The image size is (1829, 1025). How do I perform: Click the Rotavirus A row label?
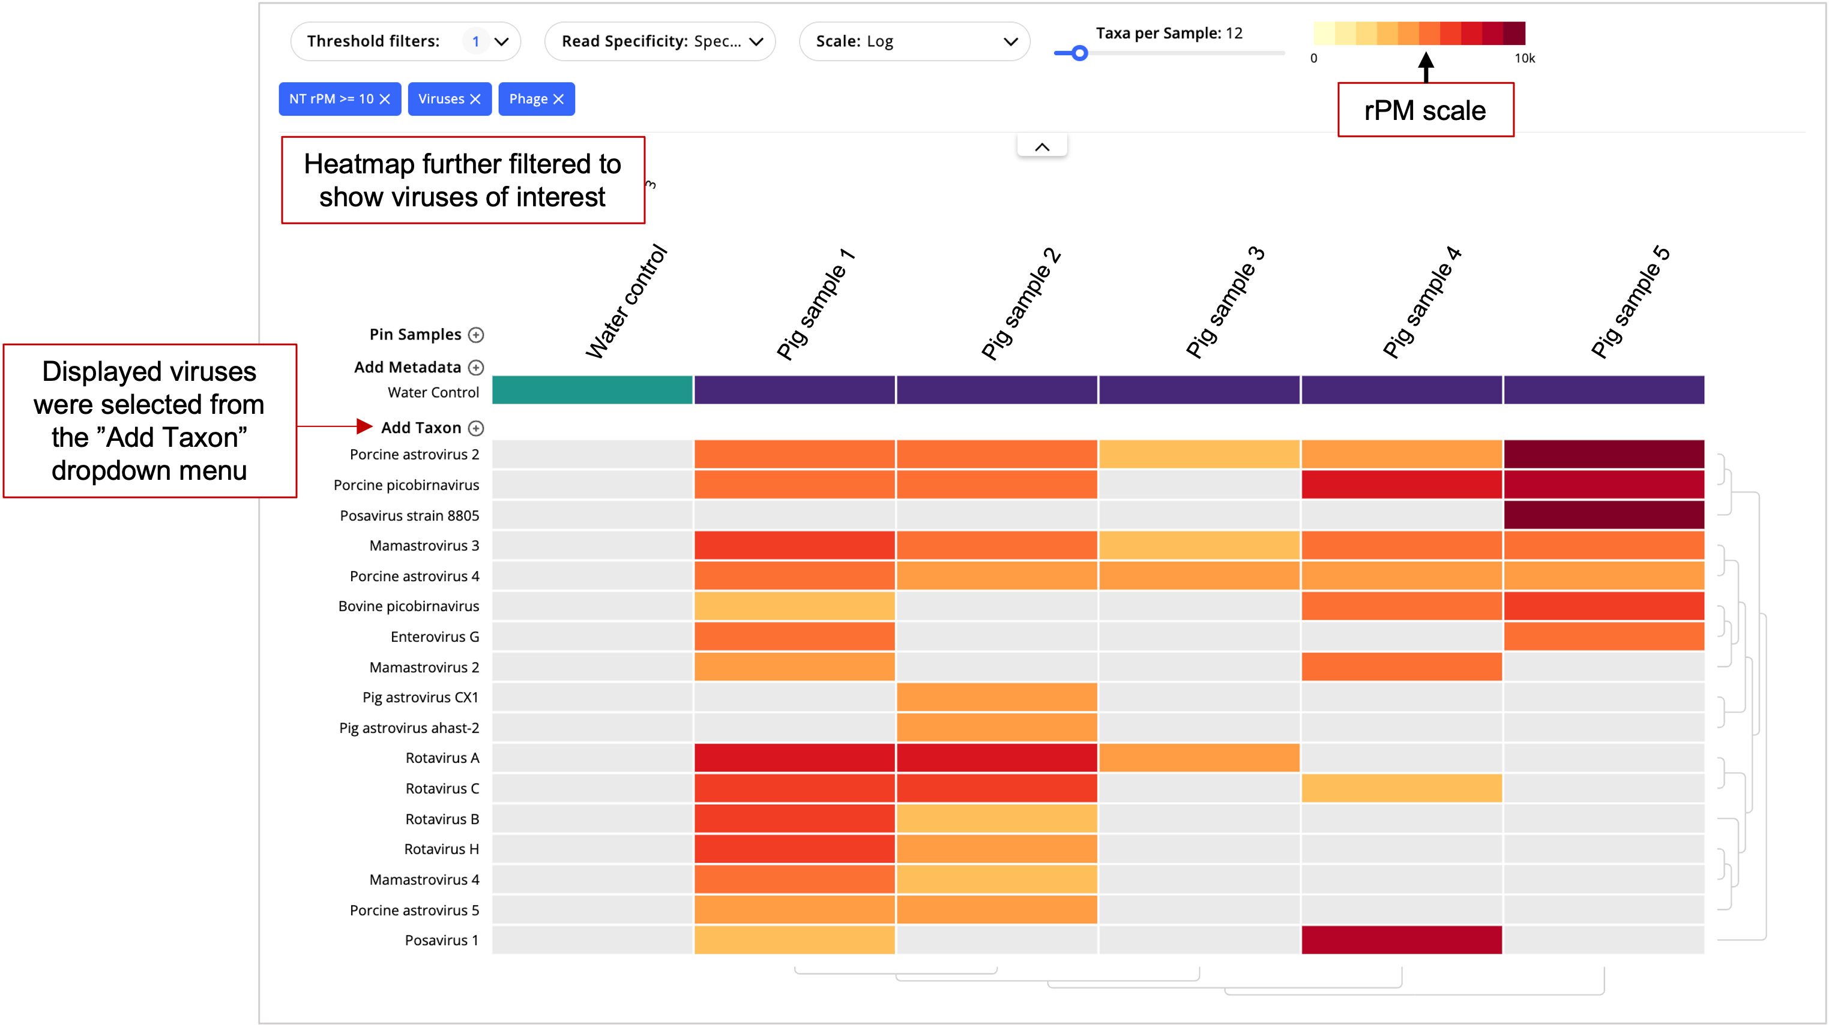pyautogui.click(x=442, y=758)
